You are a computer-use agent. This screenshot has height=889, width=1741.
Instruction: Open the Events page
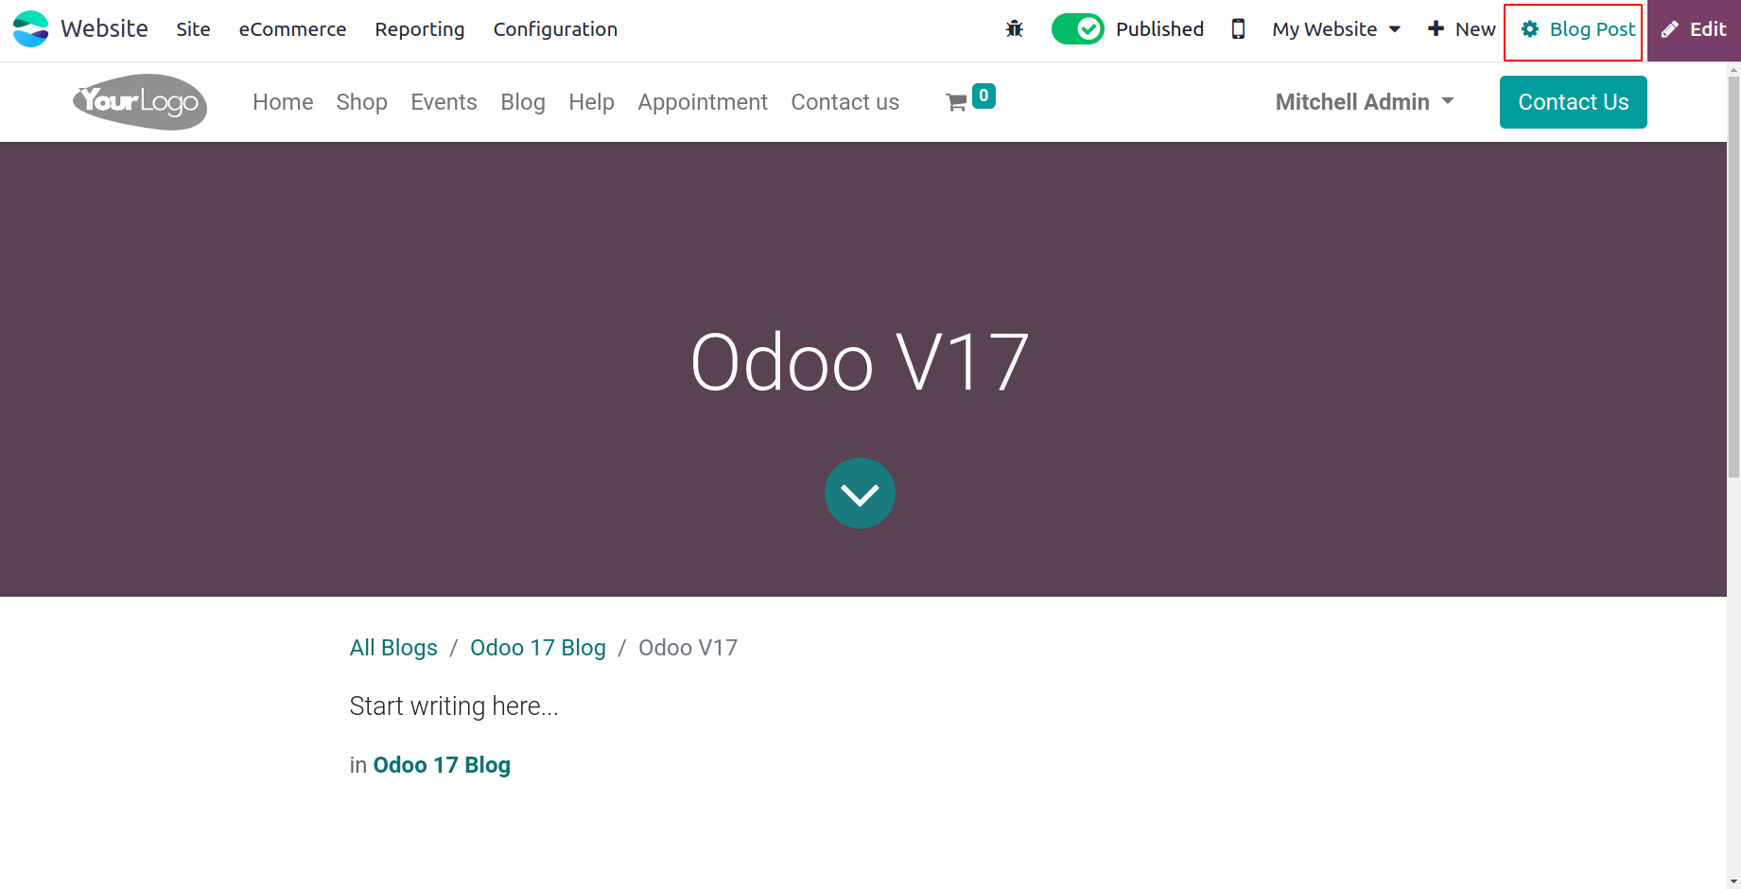(444, 102)
